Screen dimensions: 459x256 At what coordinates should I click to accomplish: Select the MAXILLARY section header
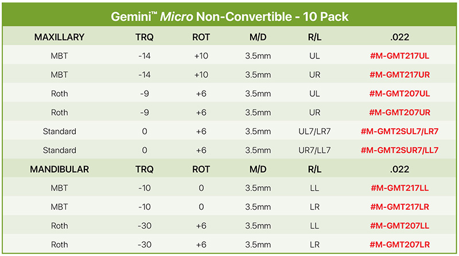pyautogui.click(x=59, y=37)
